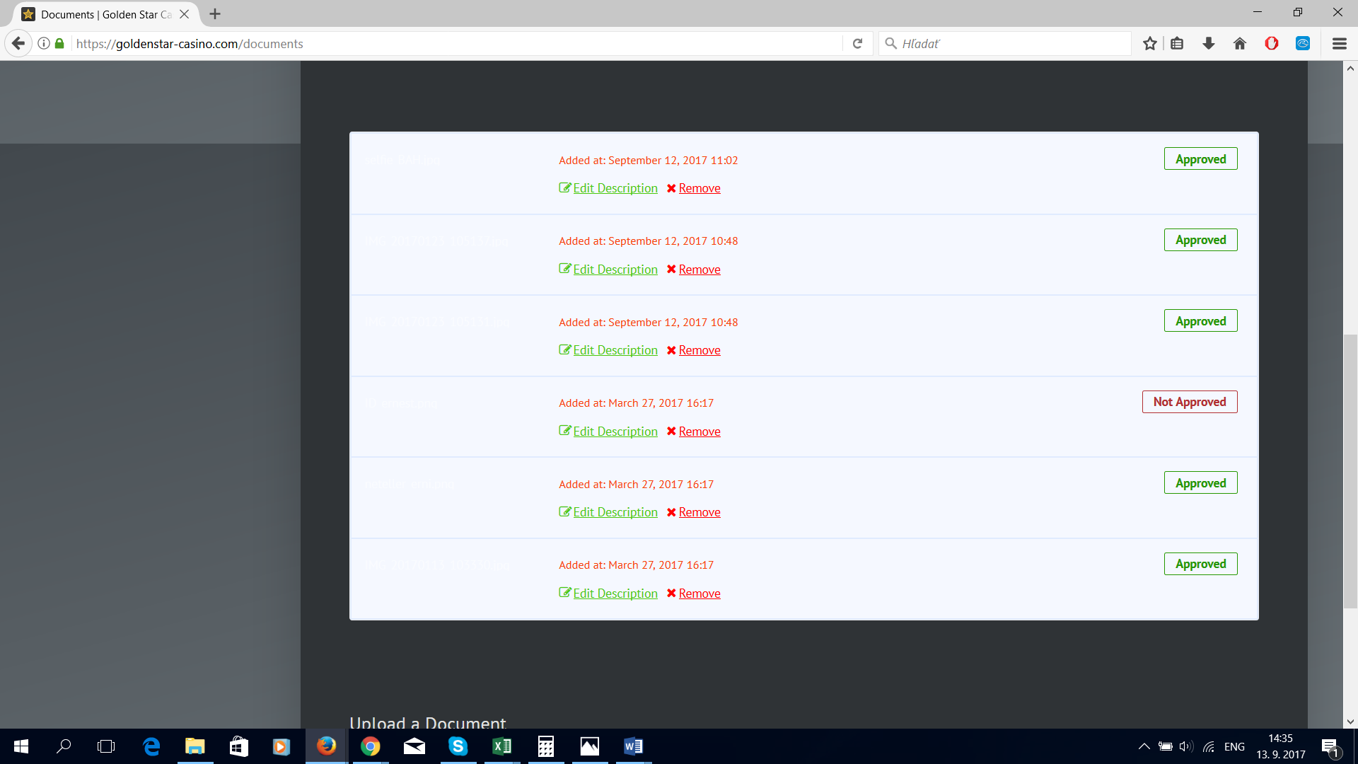Change ENG input language

click(x=1234, y=746)
